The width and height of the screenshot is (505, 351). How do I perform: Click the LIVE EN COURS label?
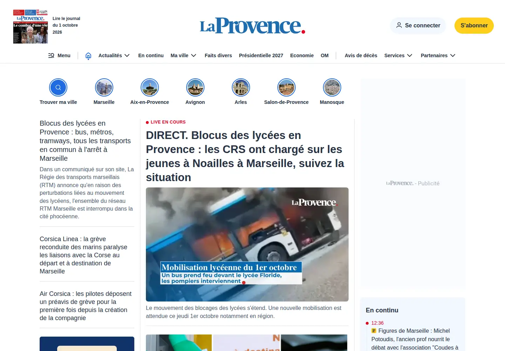[166, 122]
